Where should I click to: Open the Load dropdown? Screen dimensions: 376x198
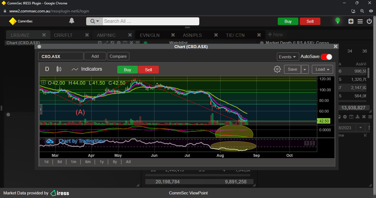tap(322, 69)
